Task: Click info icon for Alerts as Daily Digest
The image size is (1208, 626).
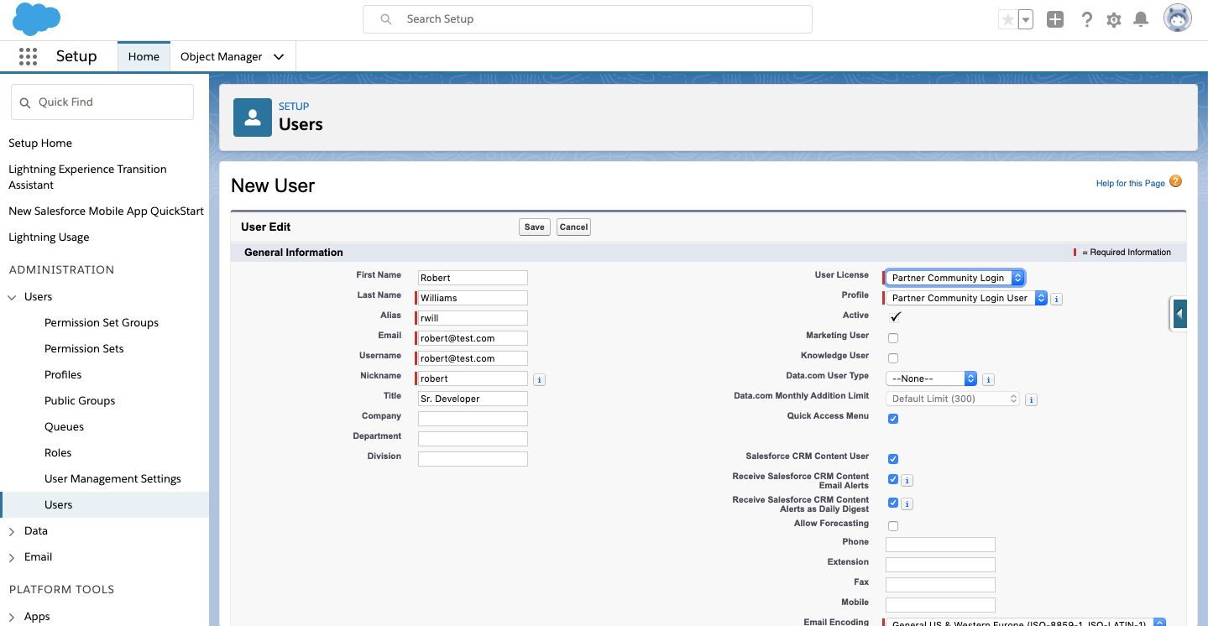Action: click(x=907, y=504)
